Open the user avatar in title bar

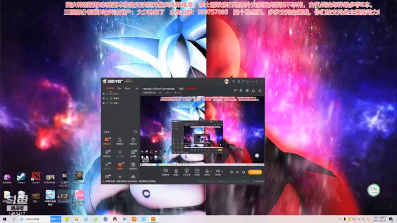[226, 81]
